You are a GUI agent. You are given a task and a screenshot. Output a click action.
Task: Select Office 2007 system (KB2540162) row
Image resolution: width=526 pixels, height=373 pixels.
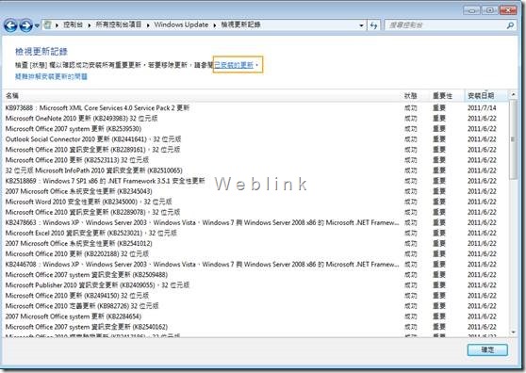click(x=255, y=327)
